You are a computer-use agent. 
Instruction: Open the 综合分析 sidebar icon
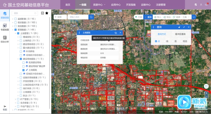5,39
